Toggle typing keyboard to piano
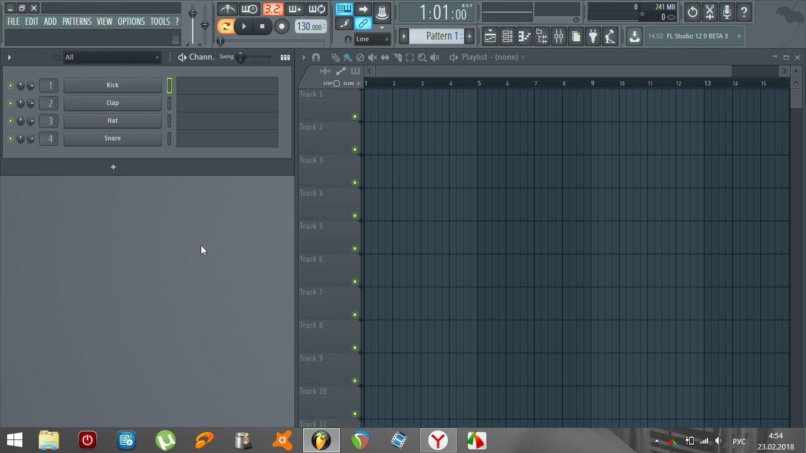 (x=345, y=9)
